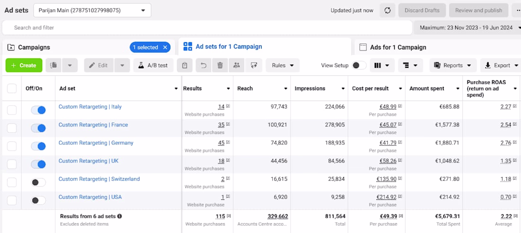Viewport: 521px width, 233px height.
Task: Click the icon right of the people icon
Action: pos(254,65)
